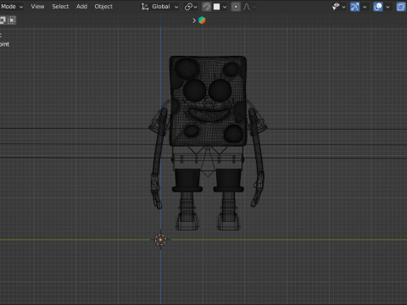Open the gizmo options dropdown arrow
This screenshot has width=407, height=305.
pyautogui.click(x=365, y=7)
